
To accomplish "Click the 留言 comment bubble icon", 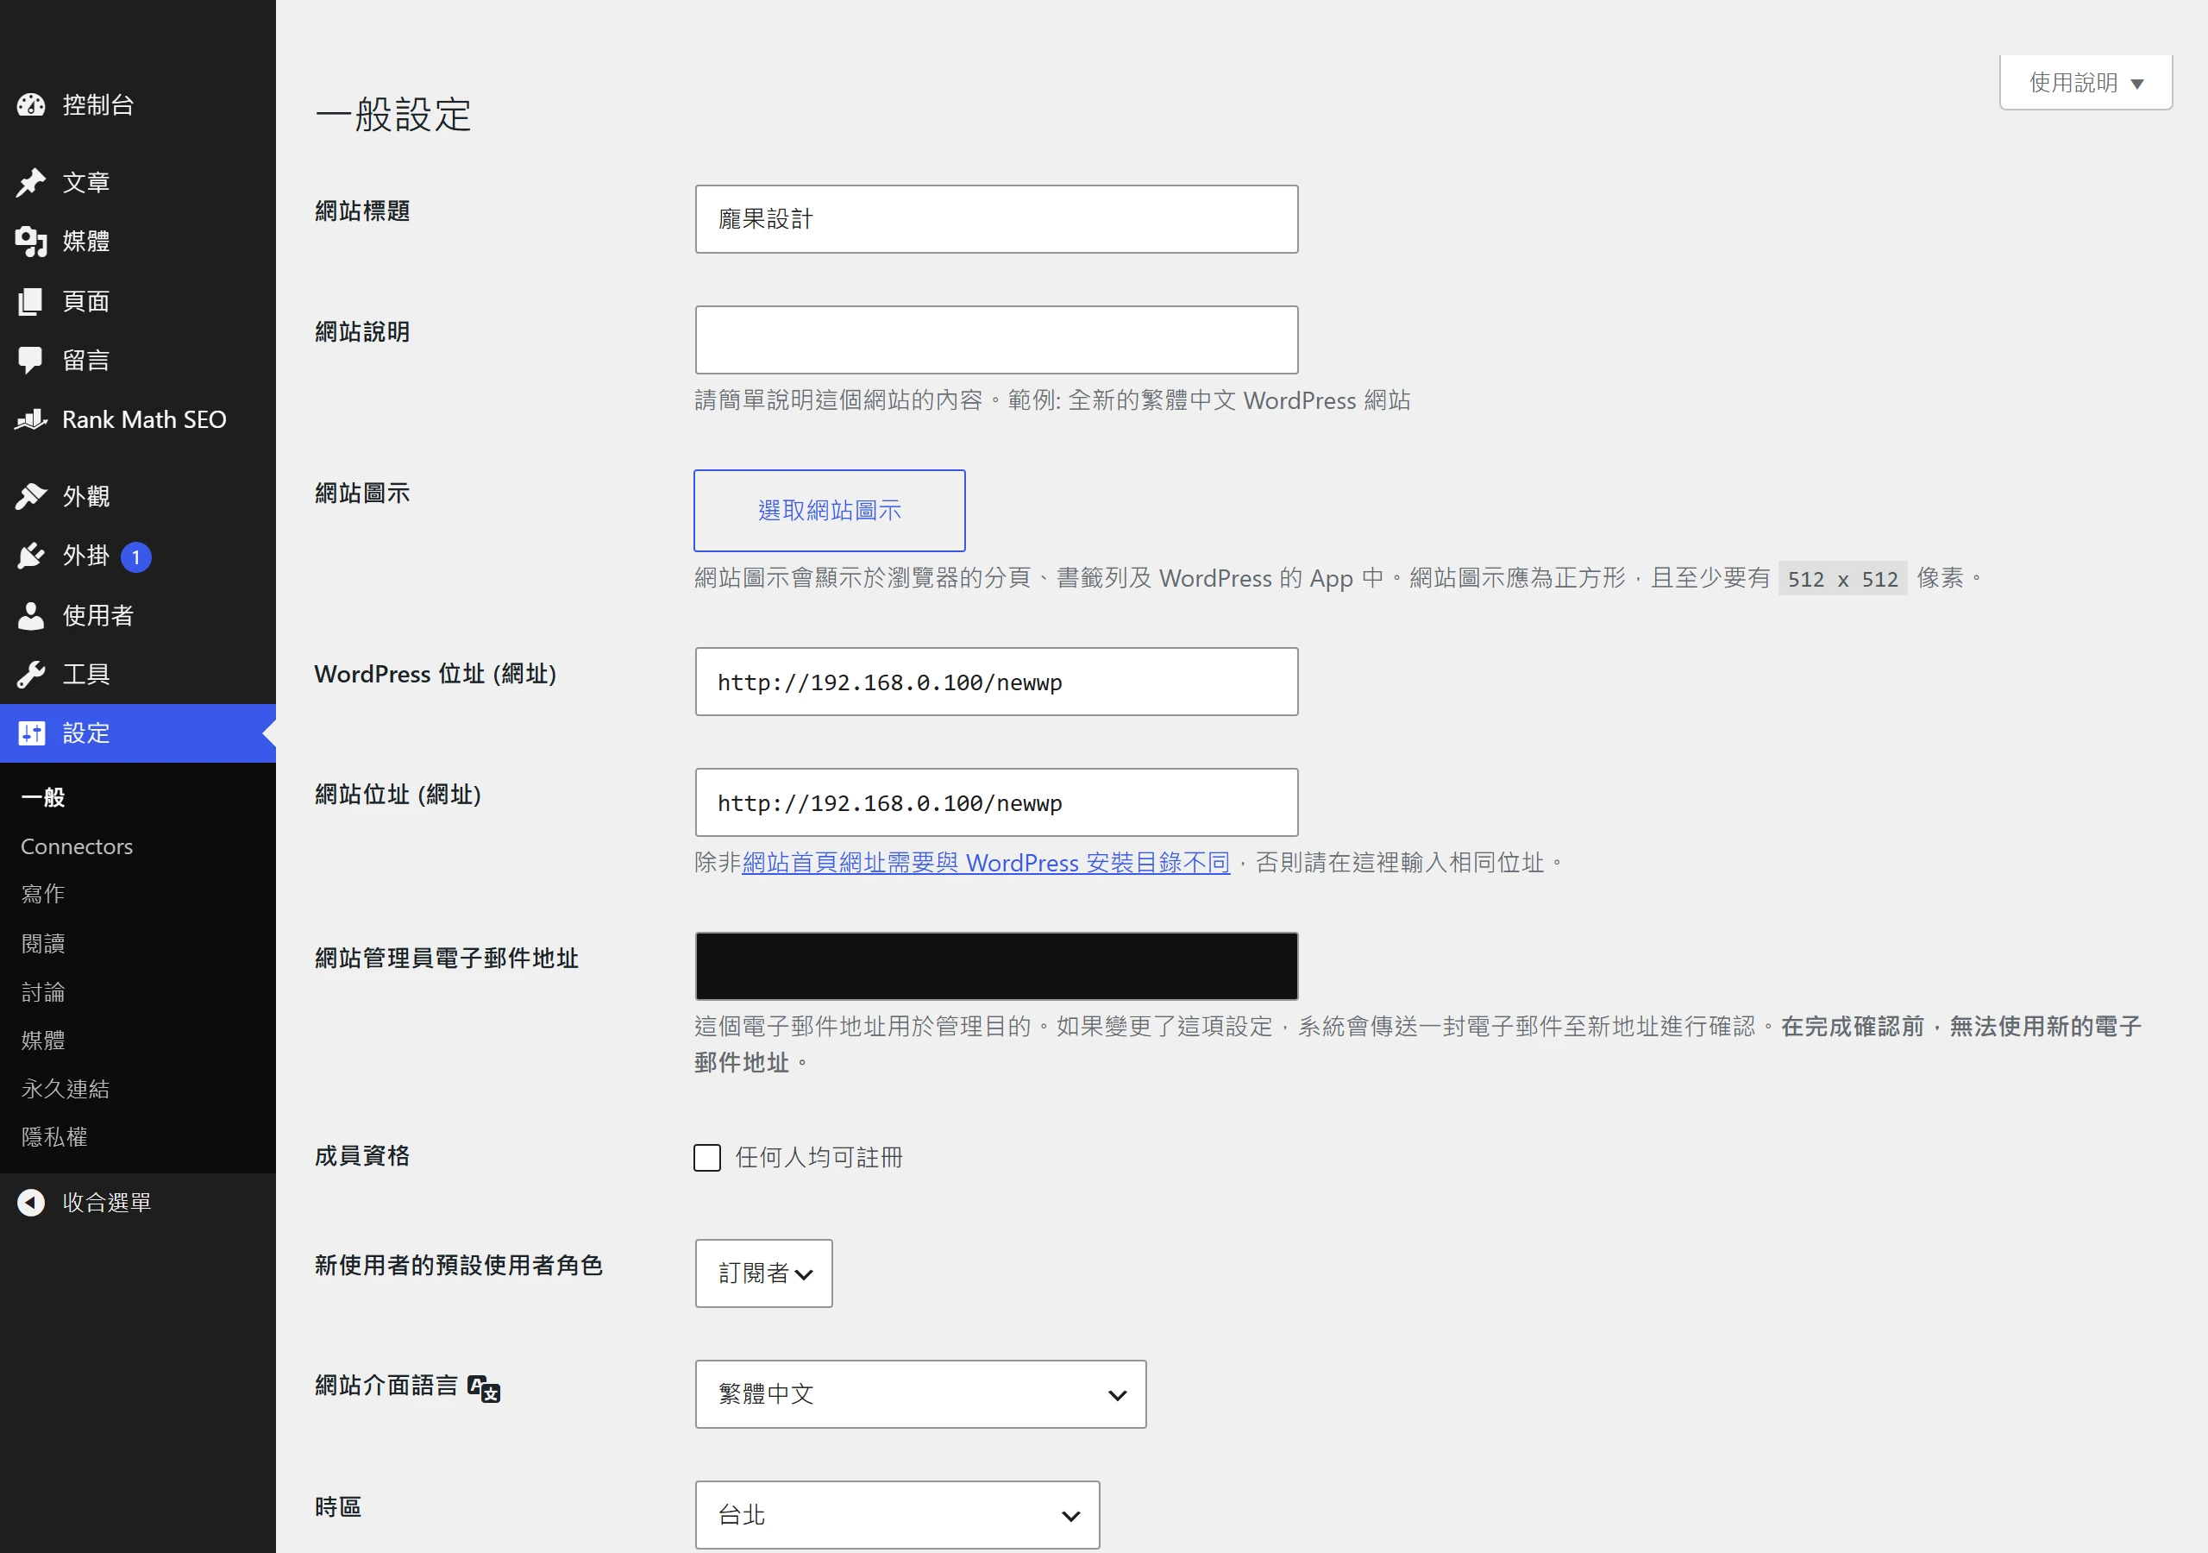I will pos(31,361).
